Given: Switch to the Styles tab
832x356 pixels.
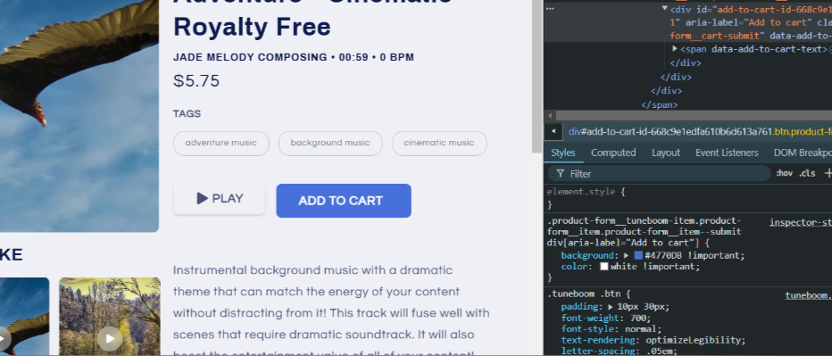Looking at the screenshot, I should click(563, 153).
